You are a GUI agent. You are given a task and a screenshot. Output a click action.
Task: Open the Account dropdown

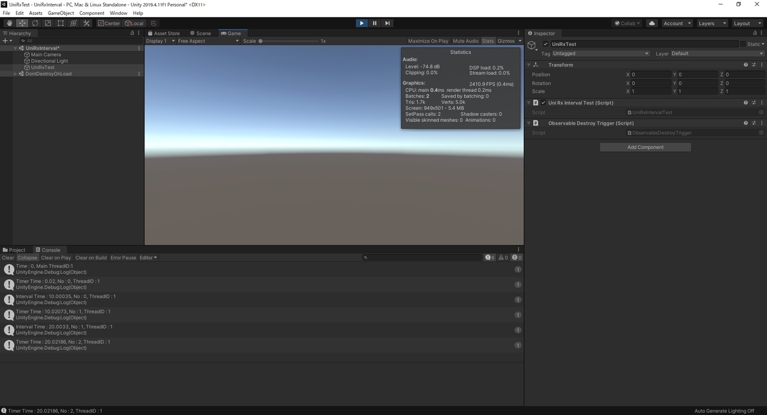(676, 23)
